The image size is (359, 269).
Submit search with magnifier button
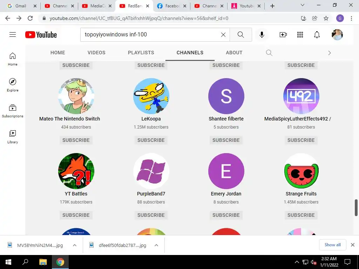tap(241, 35)
